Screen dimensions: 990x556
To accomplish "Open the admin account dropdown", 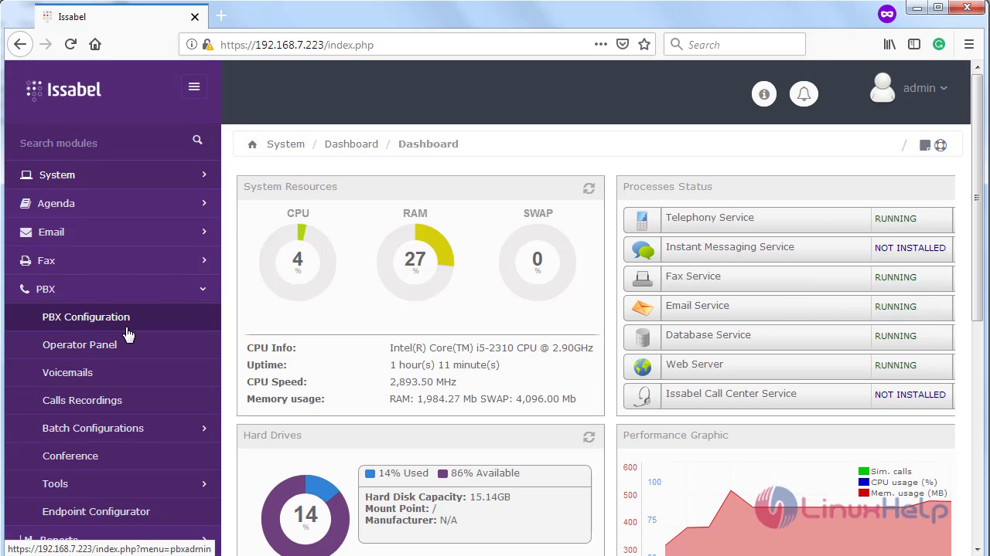I will tap(925, 88).
